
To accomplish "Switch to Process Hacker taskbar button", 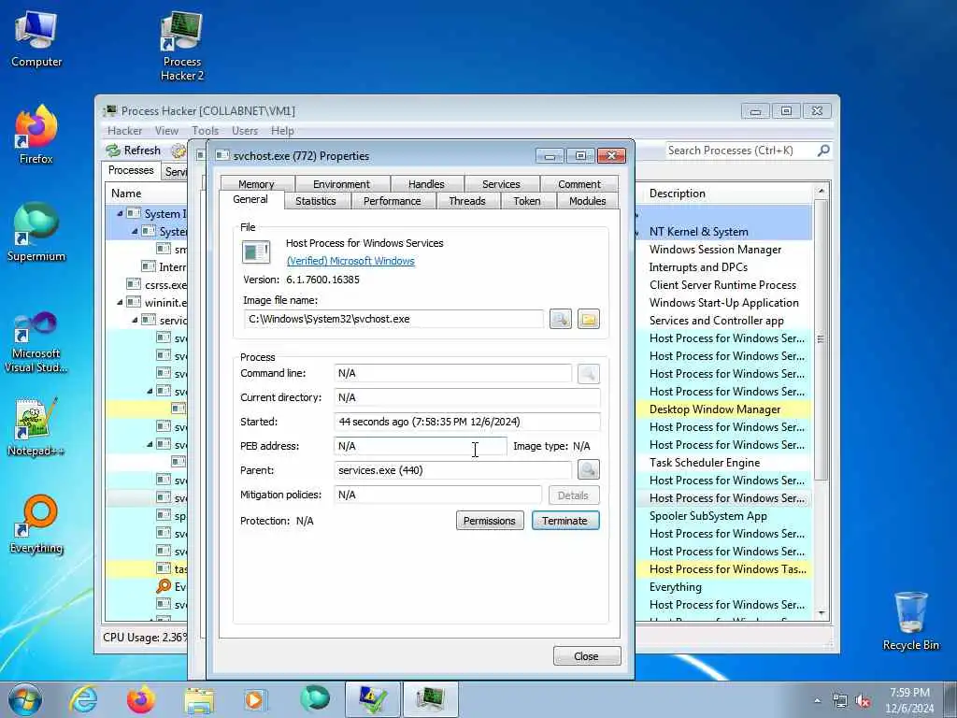I will coord(430,699).
